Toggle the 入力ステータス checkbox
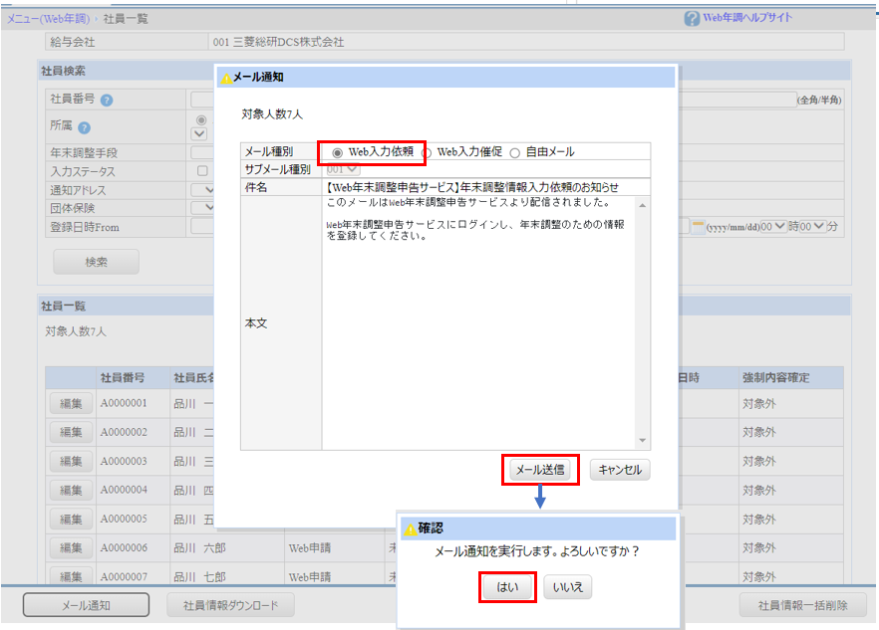 point(202,171)
